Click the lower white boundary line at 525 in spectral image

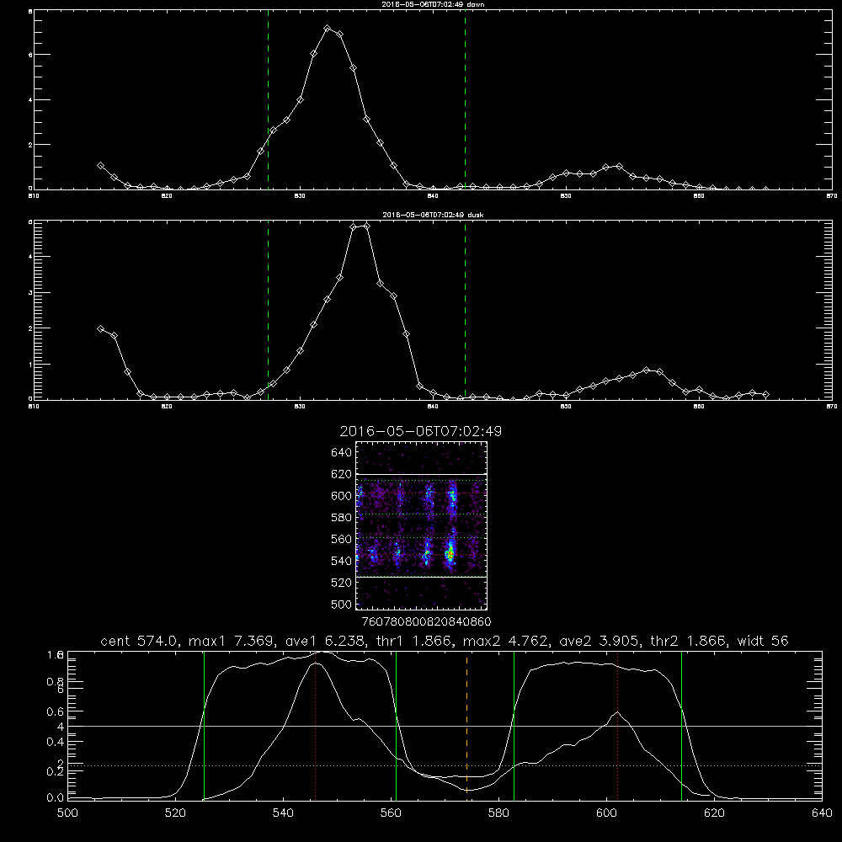pos(421,578)
